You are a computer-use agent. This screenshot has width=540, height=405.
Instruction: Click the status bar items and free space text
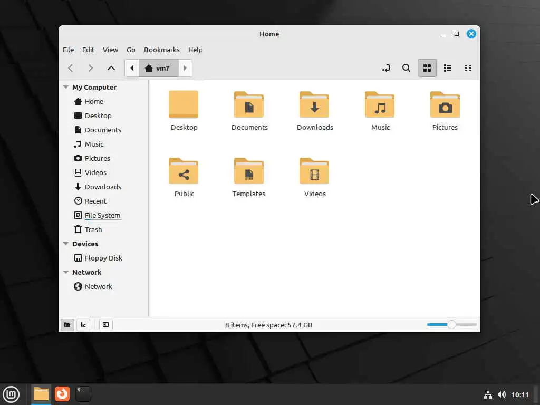pyautogui.click(x=268, y=325)
